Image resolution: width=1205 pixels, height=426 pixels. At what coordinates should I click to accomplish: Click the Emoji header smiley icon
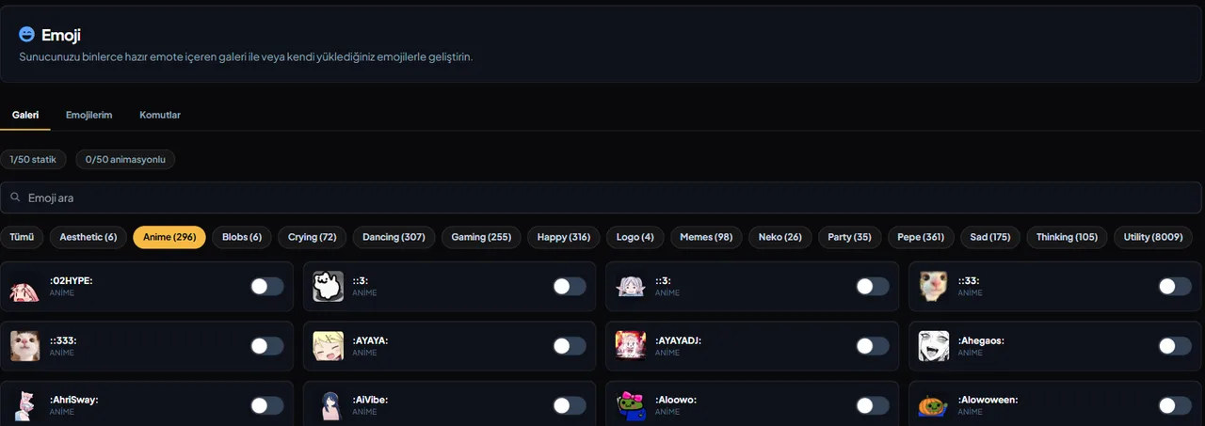click(26, 34)
